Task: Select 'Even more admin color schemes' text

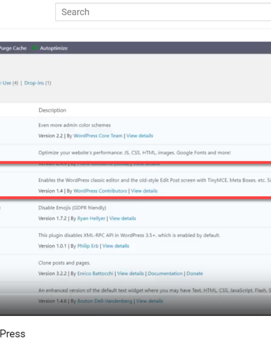Action: coord(74,125)
